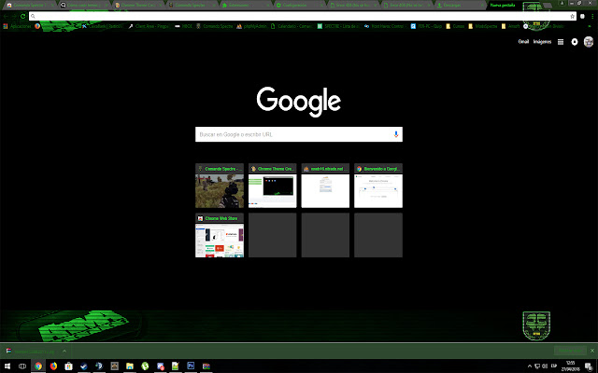Open the Windows Start menu
Viewport: 598px width, 373px height.
[7, 366]
